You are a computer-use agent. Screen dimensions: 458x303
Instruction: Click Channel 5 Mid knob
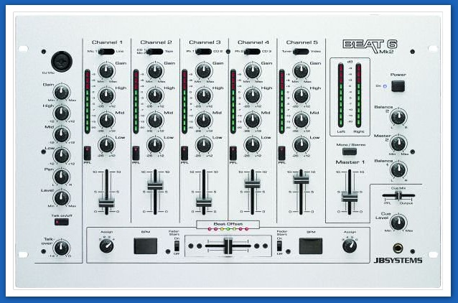302,120
